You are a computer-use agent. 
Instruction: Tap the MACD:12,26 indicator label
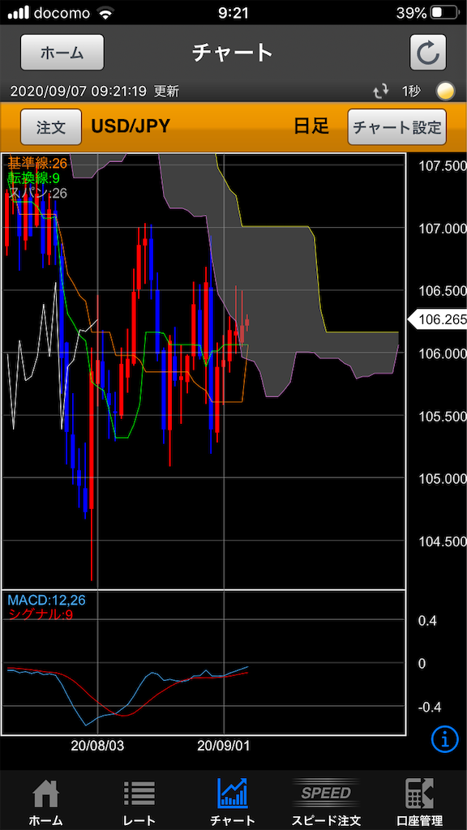[x=46, y=601]
